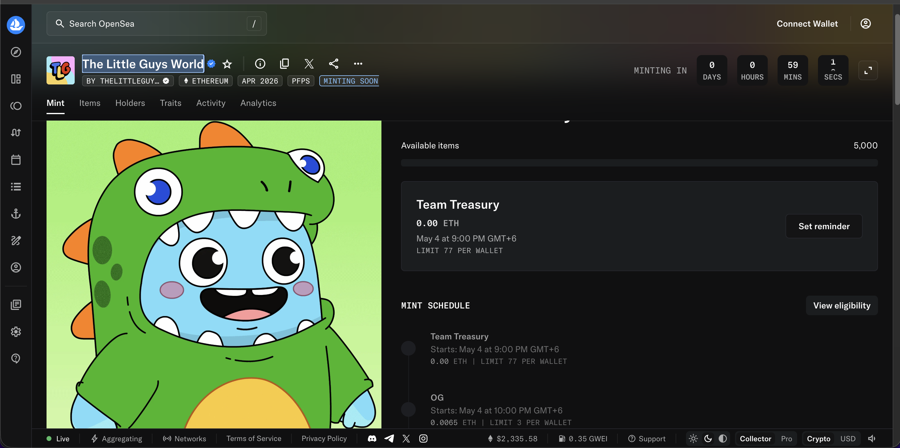This screenshot has height=448, width=900.
Task: Open Instagram icon in the footer
Action: 423,439
